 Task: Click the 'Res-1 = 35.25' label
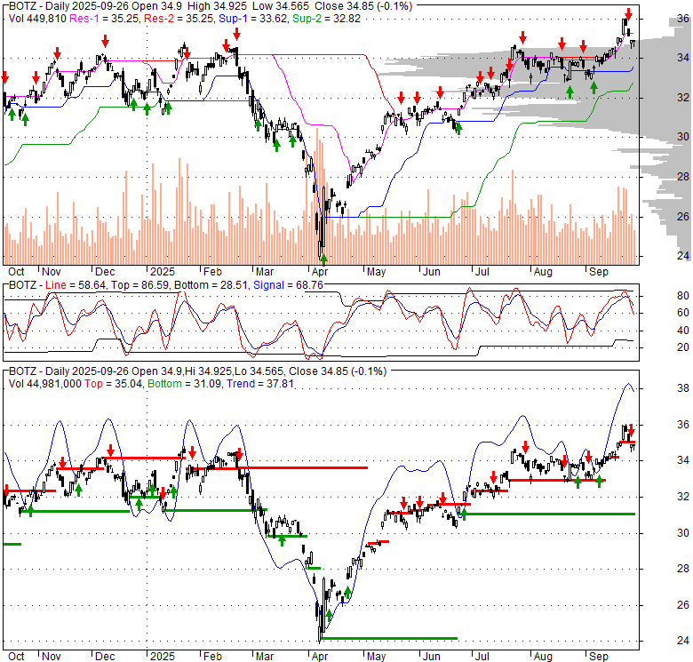pos(104,19)
